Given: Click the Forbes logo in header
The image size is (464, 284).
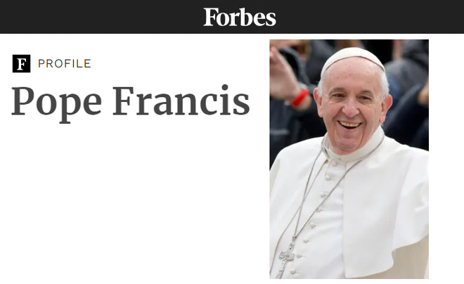Looking at the screenshot, I should click(x=240, y=17).
